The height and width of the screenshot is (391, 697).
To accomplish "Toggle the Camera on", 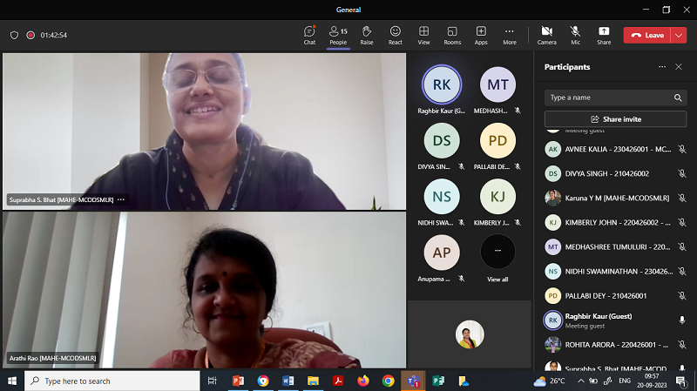I will [x=546, y=35].
